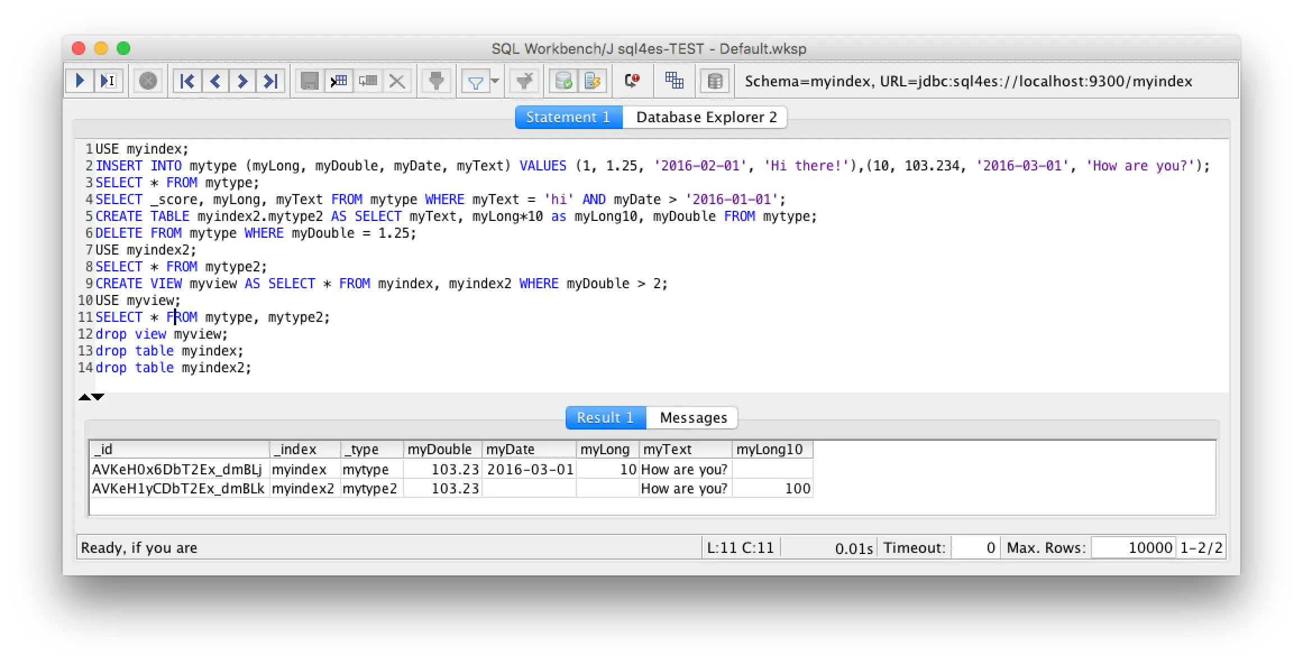Navigate to the previous result row
1303x665 pixels.
tap(215, 80)
